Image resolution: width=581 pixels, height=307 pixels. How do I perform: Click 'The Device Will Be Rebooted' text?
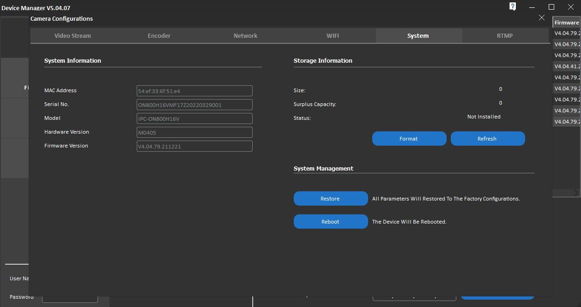409,222
